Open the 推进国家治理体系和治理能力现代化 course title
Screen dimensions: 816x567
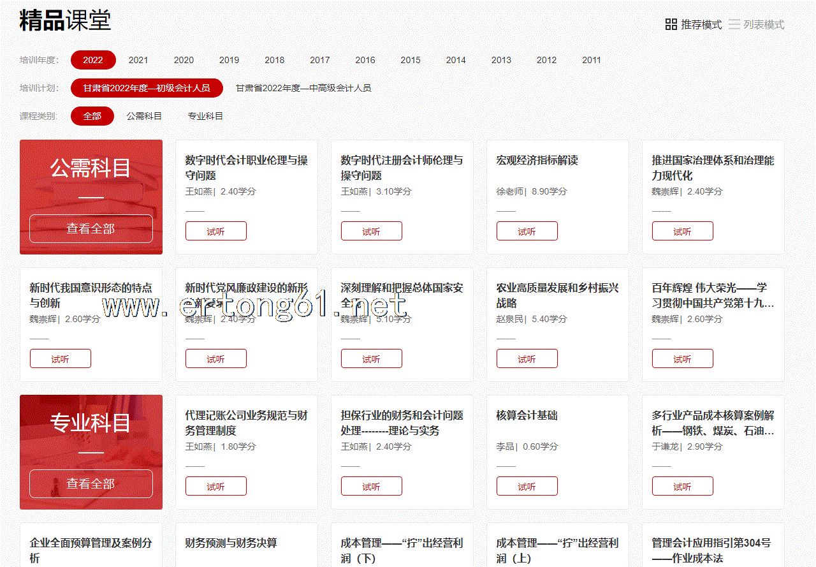[x=713, y=168]
